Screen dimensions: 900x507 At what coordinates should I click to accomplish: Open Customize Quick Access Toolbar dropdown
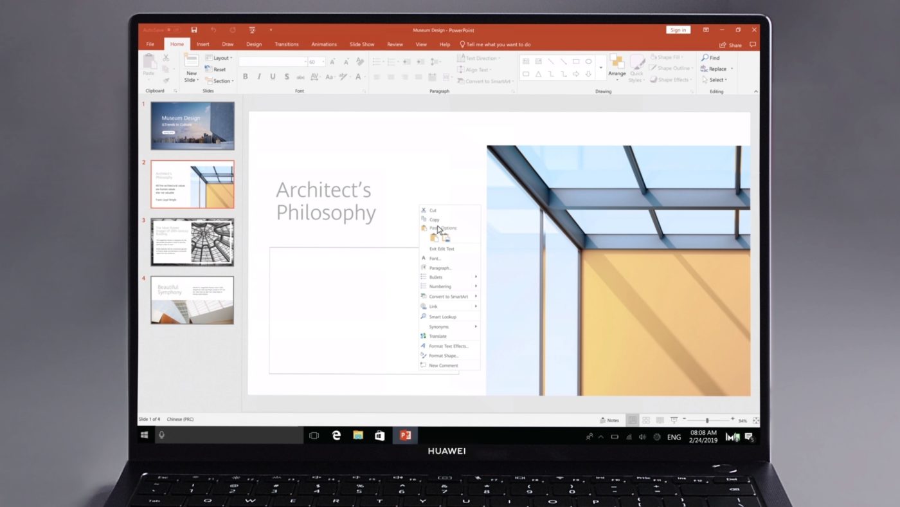coord(271,30)
